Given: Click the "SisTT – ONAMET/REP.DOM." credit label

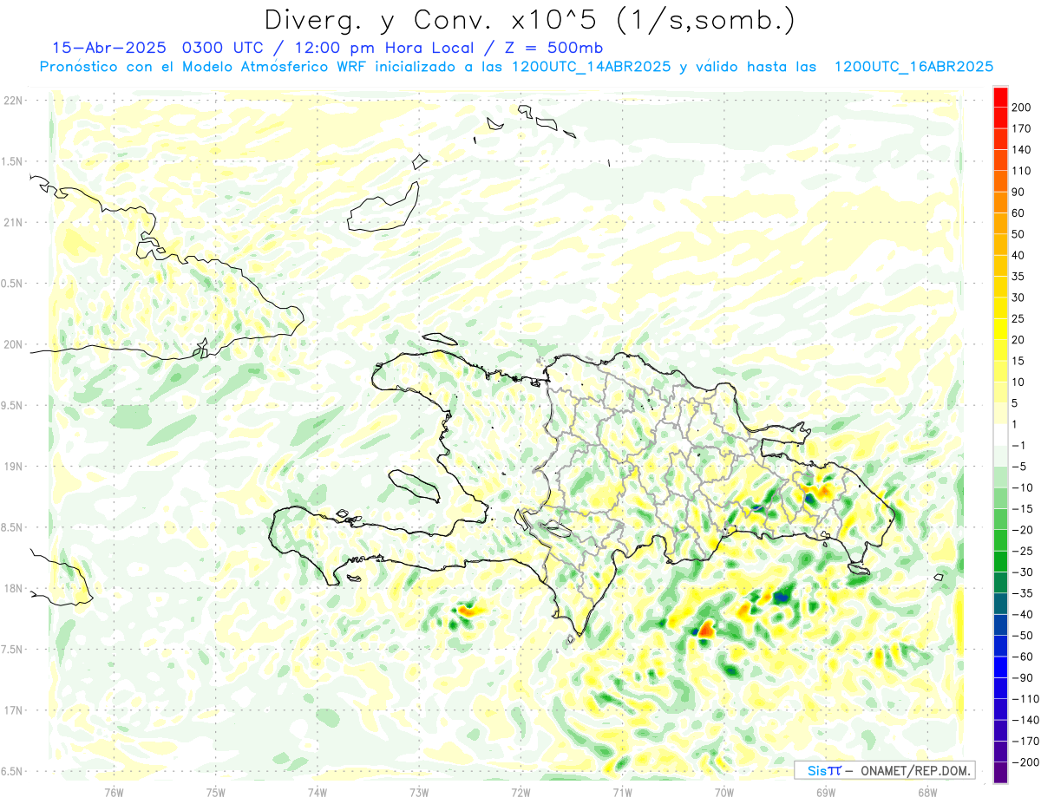Looking at the screenshot, I should [884, 770].
